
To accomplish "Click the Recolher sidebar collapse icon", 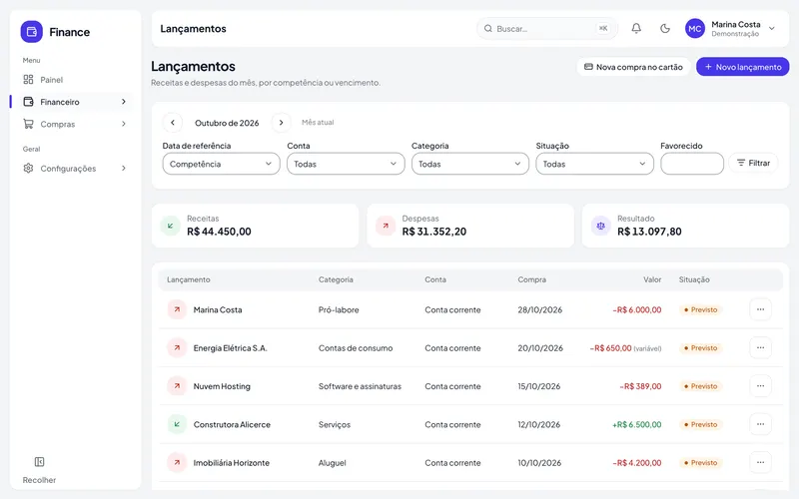I will (39, 462).
